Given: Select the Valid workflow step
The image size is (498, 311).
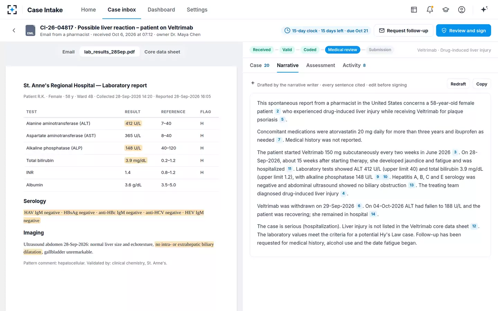Looking at the screenshot, I should pos(287,50).
